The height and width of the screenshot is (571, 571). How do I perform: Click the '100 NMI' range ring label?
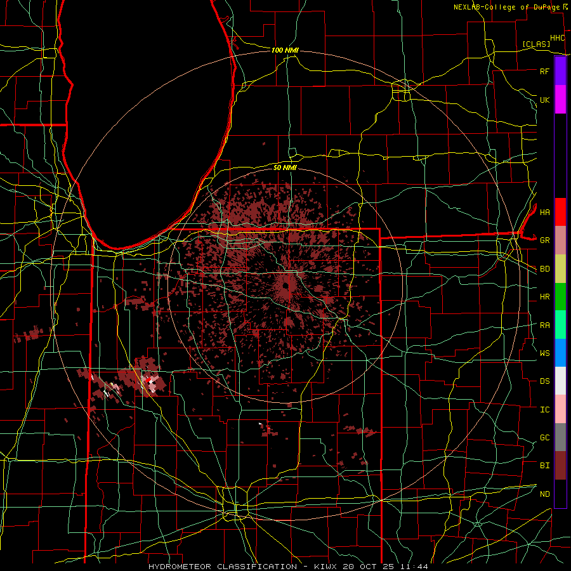pyautogui.click(x=285, y=50)
